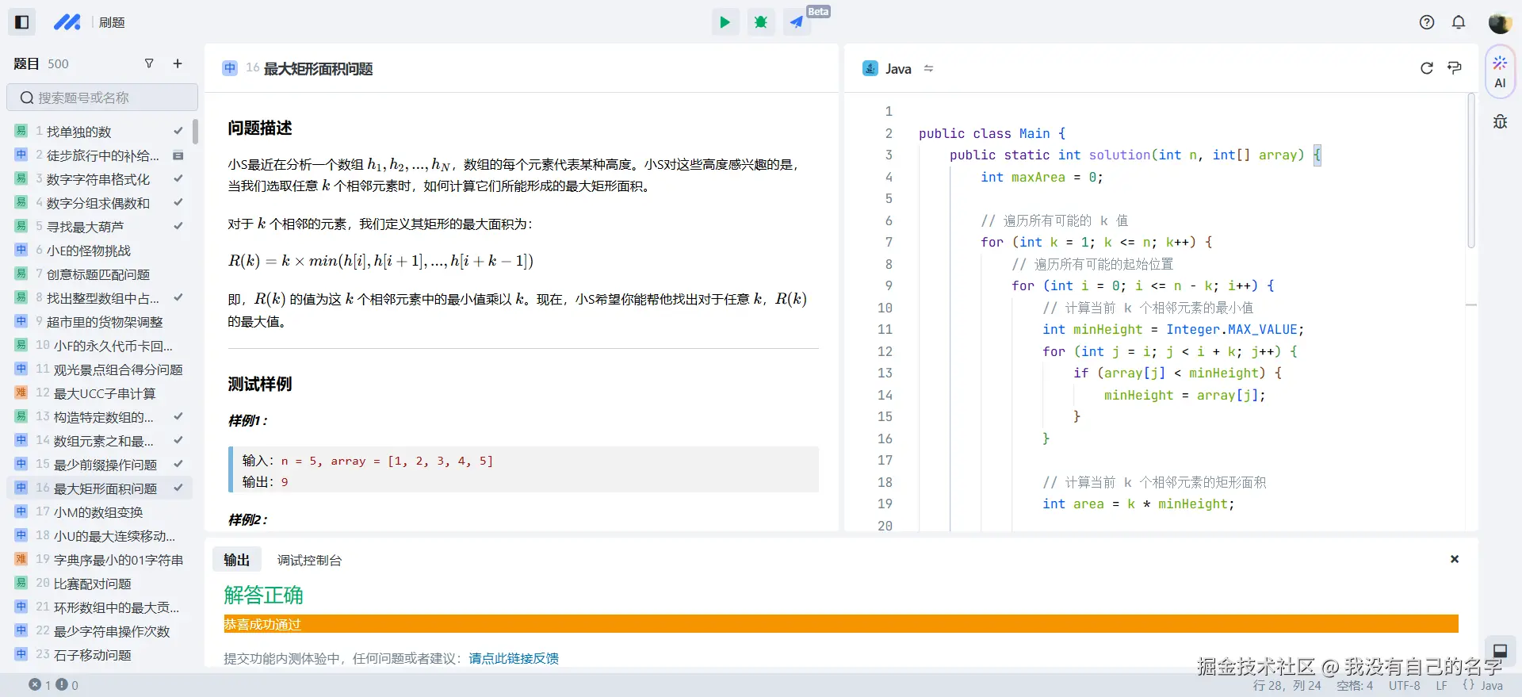Click the 请点此链接反馈 feedback link

tap(514, 658)
